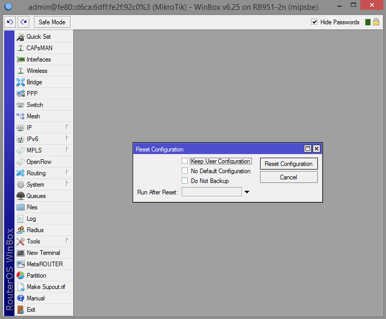386x319 pixels.
Task: Click the Routing arrows icon
Action: pyautogui.click(x=21, y=173)
